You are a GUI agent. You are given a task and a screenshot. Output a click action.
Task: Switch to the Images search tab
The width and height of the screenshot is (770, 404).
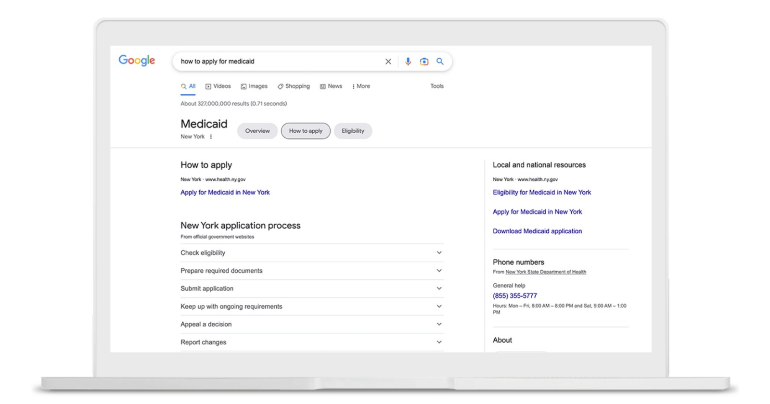(254, 86)
